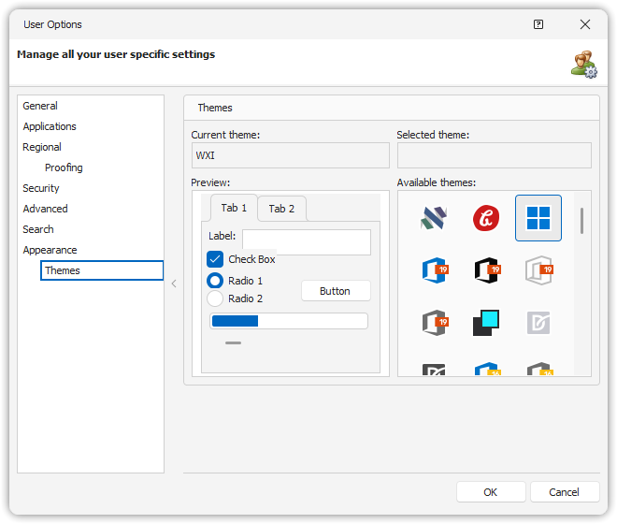Image resolution: width=617 pixels, height=524 pixels.
Task: Pick the striped N logo theme
Action: point(434,218)
